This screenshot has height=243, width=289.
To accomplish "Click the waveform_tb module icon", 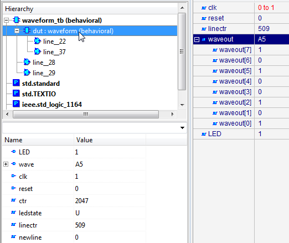I will (x=16, y=20).
